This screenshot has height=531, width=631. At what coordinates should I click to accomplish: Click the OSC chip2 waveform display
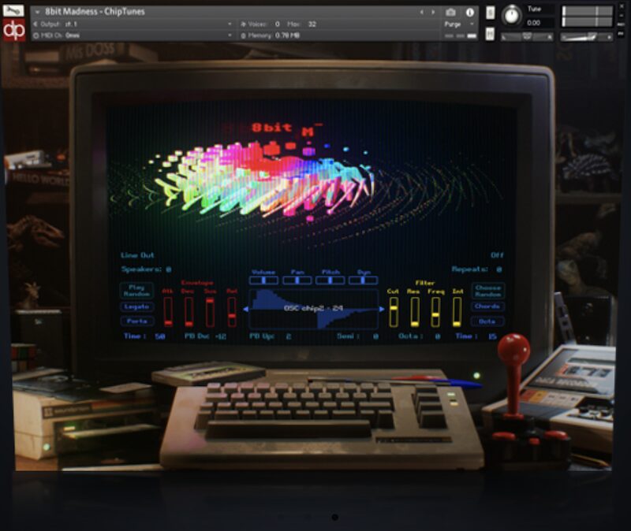point(313,309)
